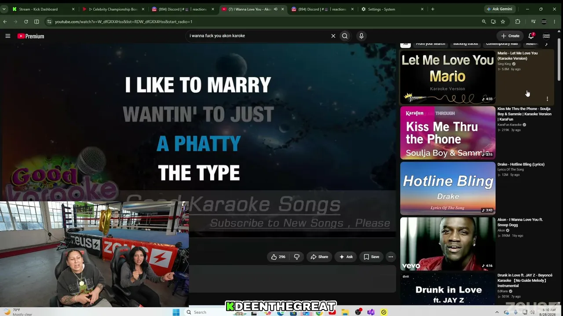Switch to the second Discord reactions tab
This screenshot has height=316, width=563.
point(323,9)
